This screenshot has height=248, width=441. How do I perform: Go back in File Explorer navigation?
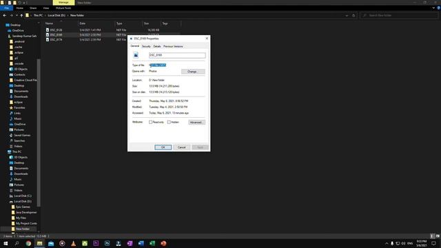[x=5, y=15]
